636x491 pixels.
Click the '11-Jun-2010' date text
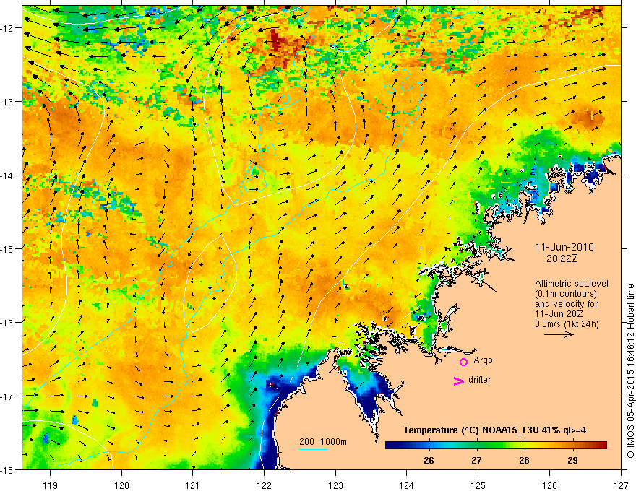(x=564, y=247)
